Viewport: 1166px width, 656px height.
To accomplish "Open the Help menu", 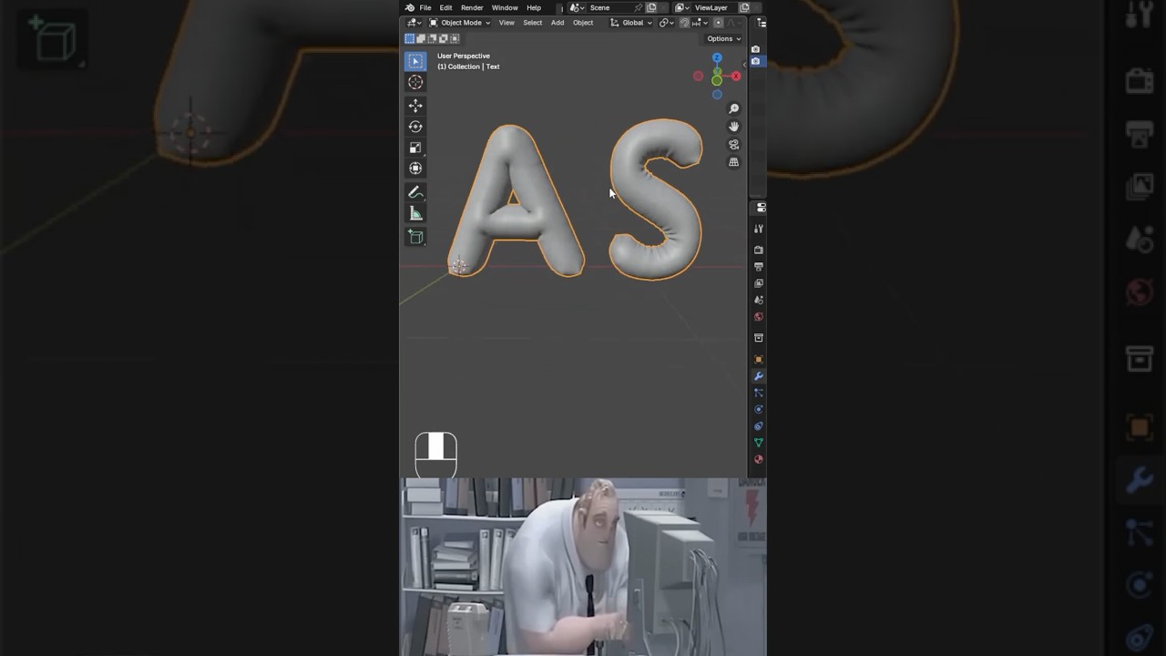I will pos(534,7).
